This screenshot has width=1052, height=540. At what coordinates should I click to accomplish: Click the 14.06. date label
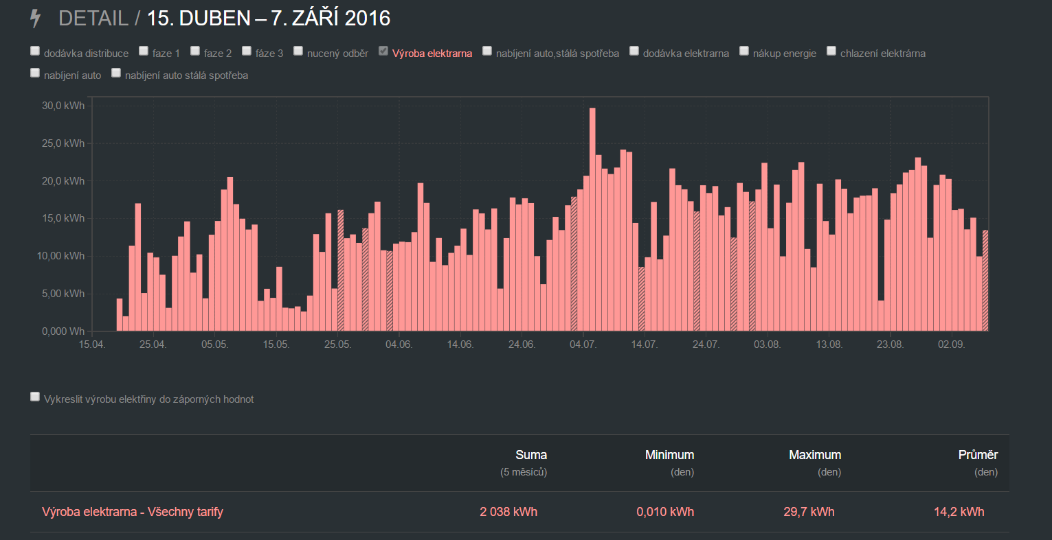coord(460,344)
